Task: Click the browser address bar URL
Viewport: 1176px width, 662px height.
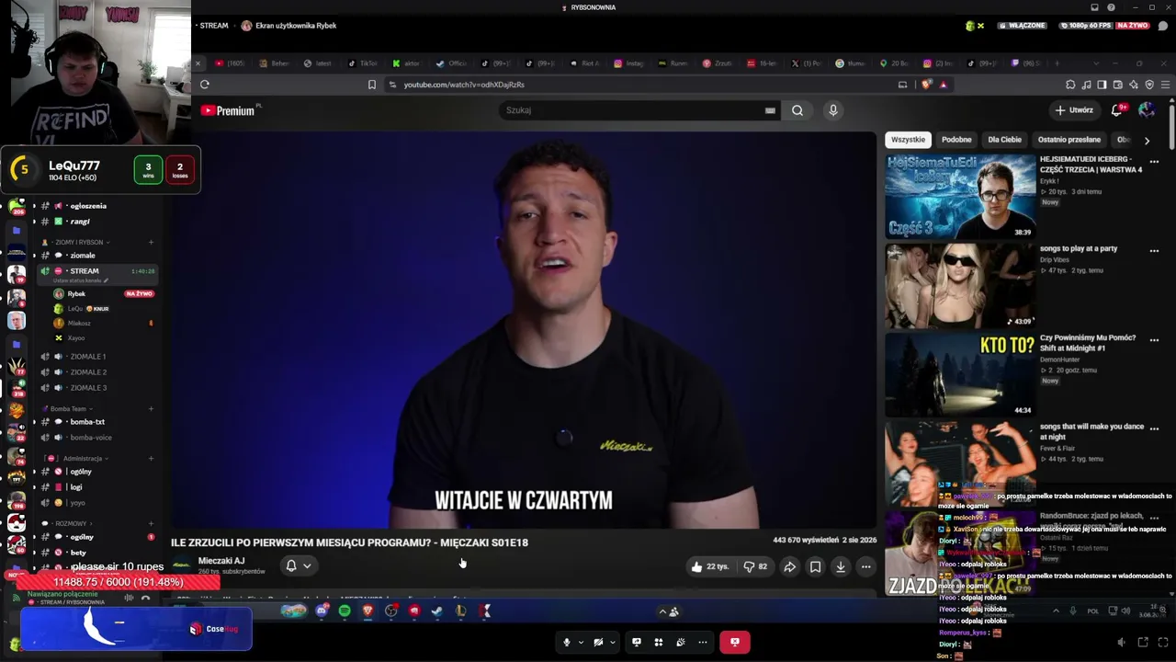Action: [464, 85]
